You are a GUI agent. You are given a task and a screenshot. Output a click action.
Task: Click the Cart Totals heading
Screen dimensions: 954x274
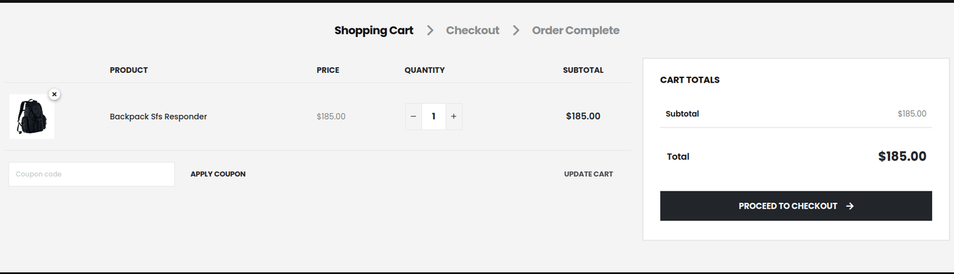[x=690, y=80]
